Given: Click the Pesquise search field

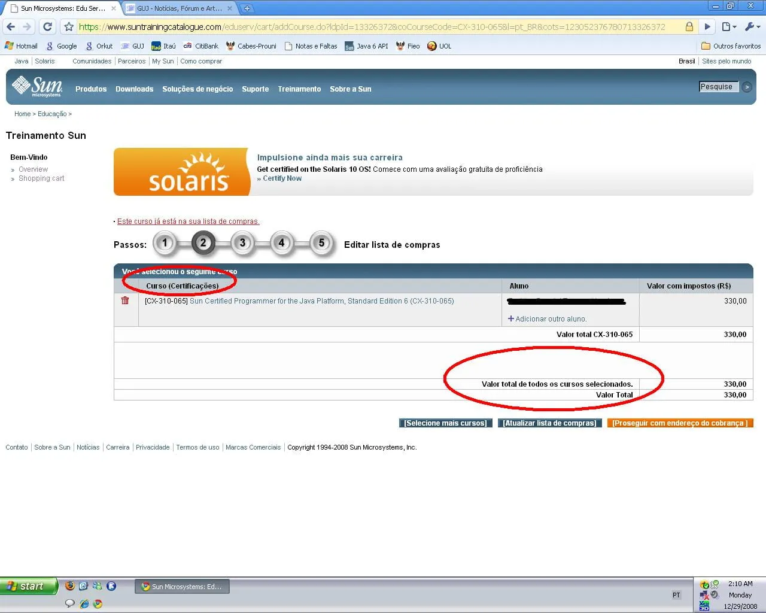Looking at the screenshot, I should click(719, 87).
